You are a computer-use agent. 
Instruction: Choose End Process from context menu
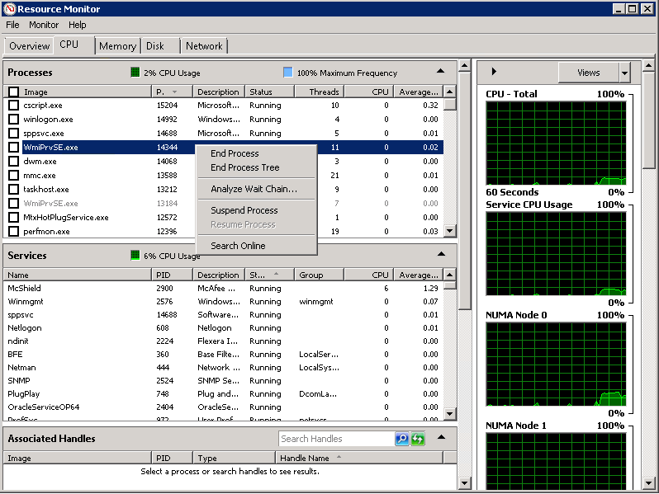tap(235, 153)
